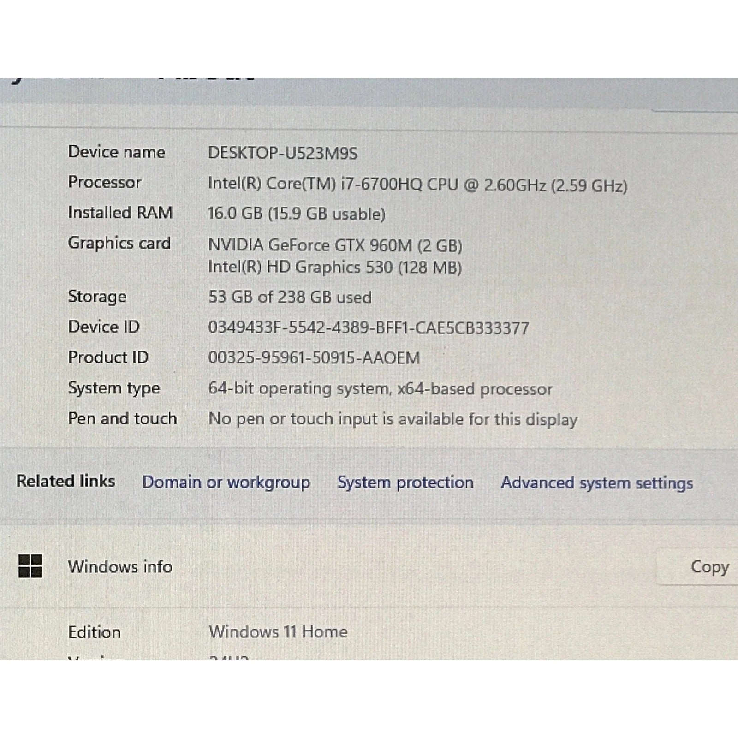Select the device name DESKTOP-U523M9S
This screenshot has width=738, height=738.
283,153
